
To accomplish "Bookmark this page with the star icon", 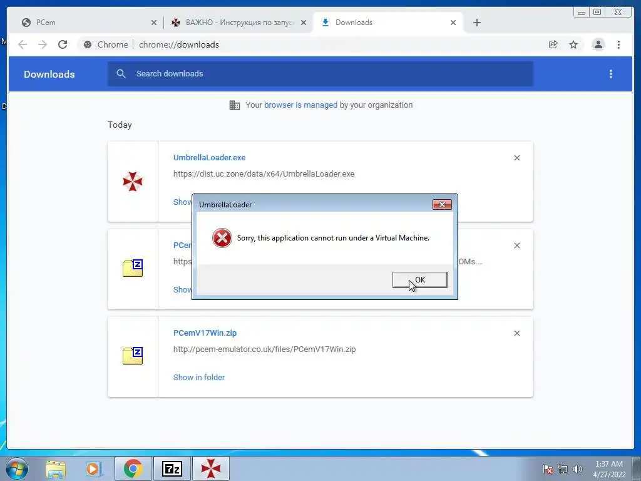I will click(573, 44).
